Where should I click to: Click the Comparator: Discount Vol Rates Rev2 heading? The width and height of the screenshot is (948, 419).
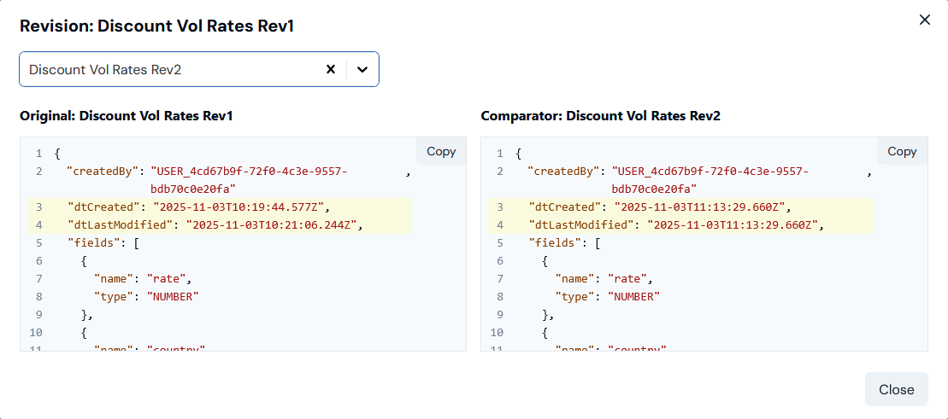tap(600, 116)
